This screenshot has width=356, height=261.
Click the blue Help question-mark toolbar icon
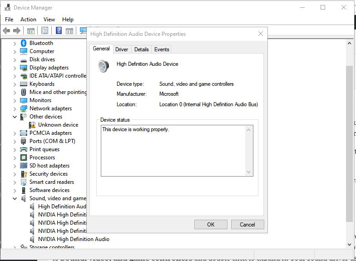coord(59,30)
